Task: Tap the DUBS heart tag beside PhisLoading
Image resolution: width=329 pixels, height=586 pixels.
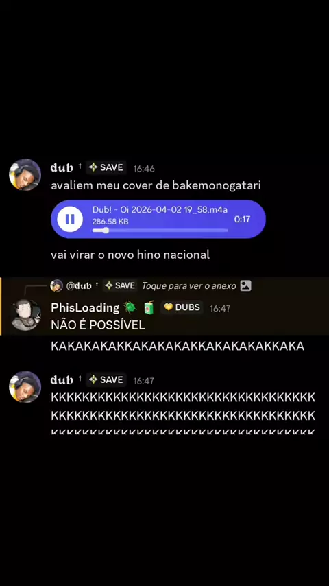Action: point(182,307)
